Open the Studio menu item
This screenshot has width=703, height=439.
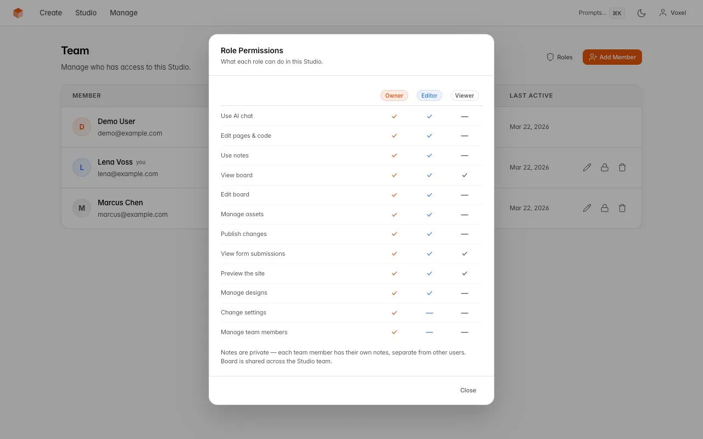click(86, 13)
